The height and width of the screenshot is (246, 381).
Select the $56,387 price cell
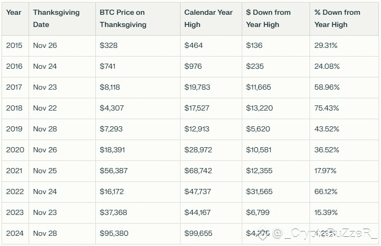[114, 171]
